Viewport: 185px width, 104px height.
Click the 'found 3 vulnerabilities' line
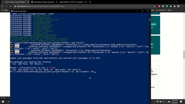(33, 68)
